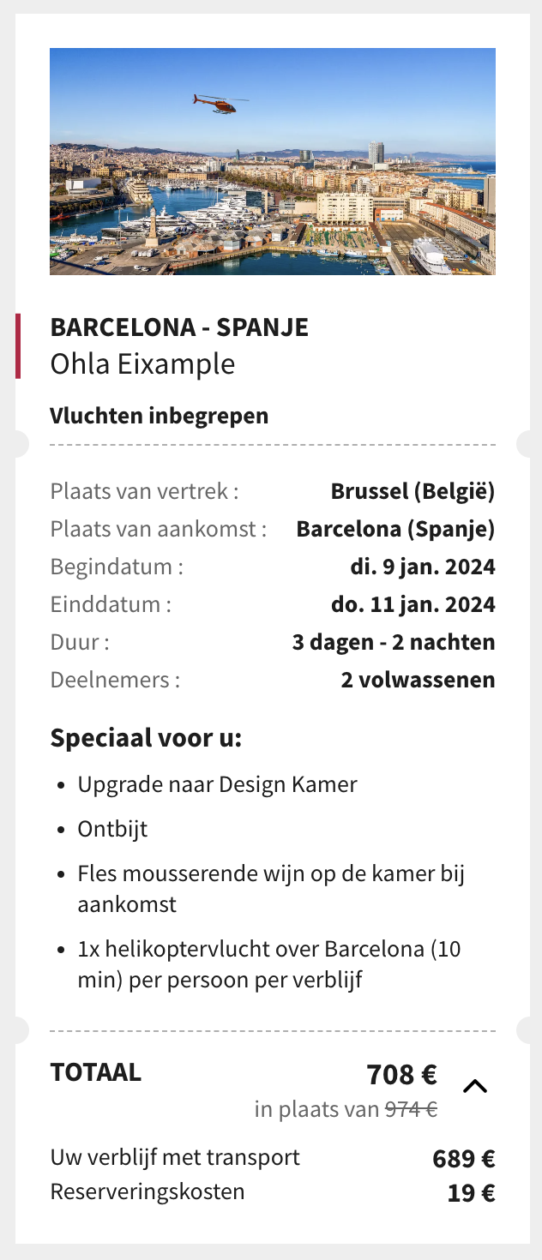
Task: Select the BARCELONA - SPANJE heading
Action: tap(179, 327)
